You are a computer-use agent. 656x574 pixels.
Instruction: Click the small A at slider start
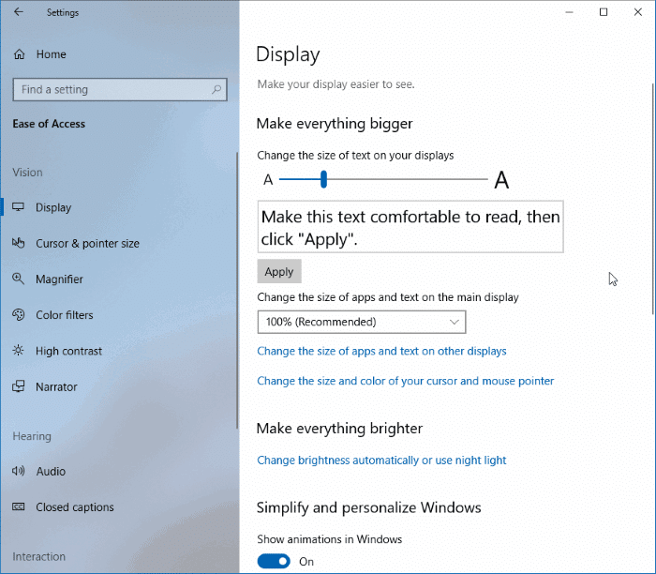268,180
